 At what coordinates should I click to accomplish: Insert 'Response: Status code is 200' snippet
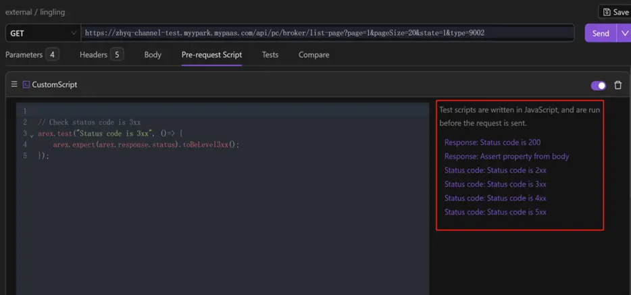tap(492, 142)
